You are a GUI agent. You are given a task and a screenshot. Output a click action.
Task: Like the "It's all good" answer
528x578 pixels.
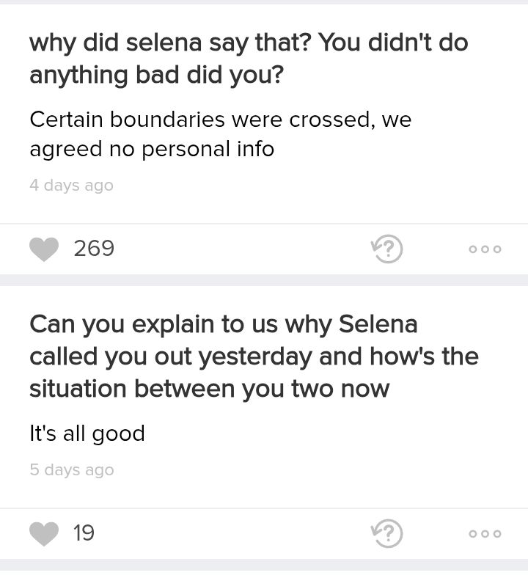(44, 534)
